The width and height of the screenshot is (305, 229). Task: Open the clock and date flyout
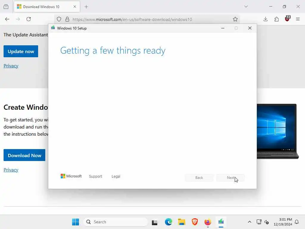[x=283, y=222]
